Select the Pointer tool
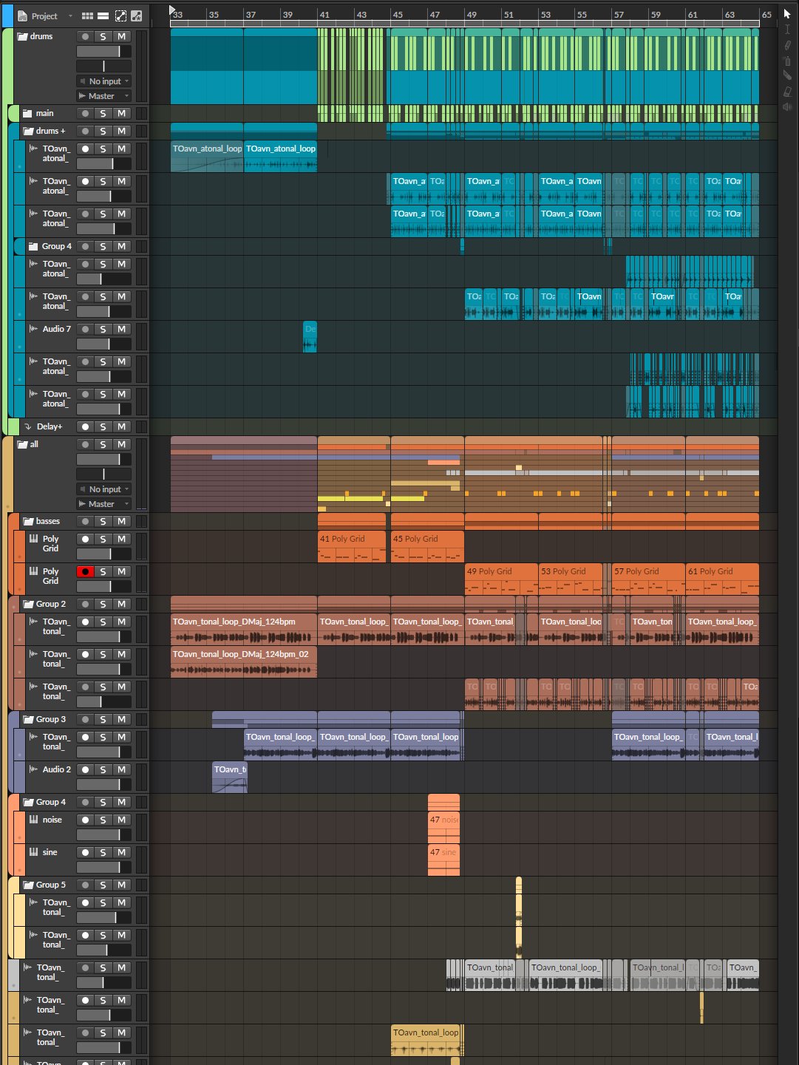Viewport: 799px width, 1065px height. point(787,13)
